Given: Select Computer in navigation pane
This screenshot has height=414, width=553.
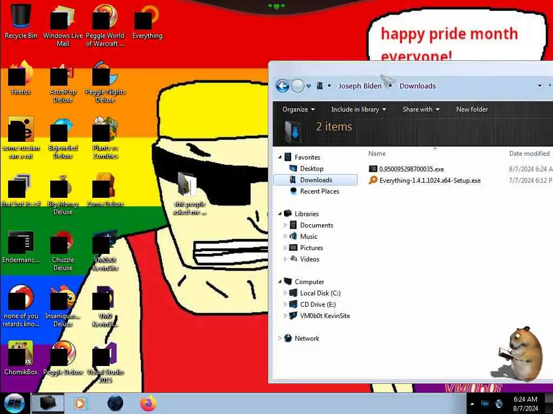Looking at the screenshot, I should pos(309,281).
